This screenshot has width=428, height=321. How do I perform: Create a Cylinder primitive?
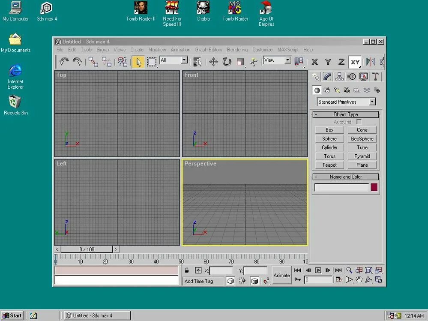click(329, 147)
